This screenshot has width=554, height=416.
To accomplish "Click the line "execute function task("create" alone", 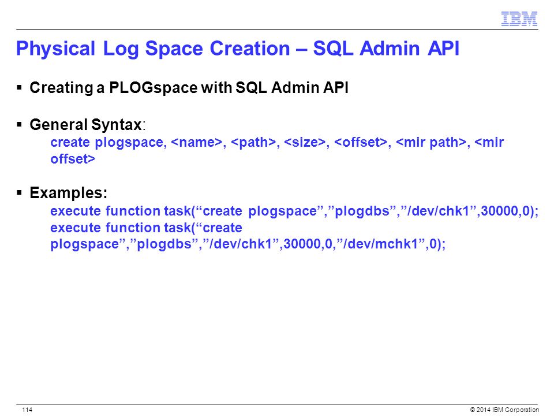I will point(146,228).
